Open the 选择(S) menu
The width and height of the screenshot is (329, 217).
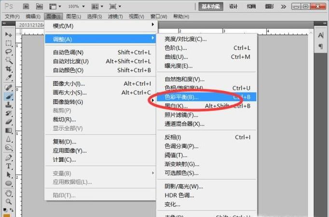tap(95, 16)
